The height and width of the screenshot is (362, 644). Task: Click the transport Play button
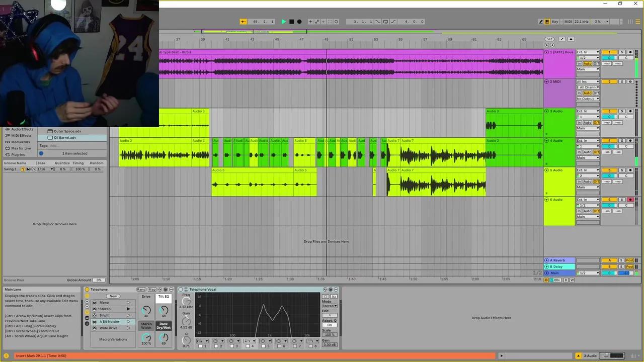tap(283, 22)
